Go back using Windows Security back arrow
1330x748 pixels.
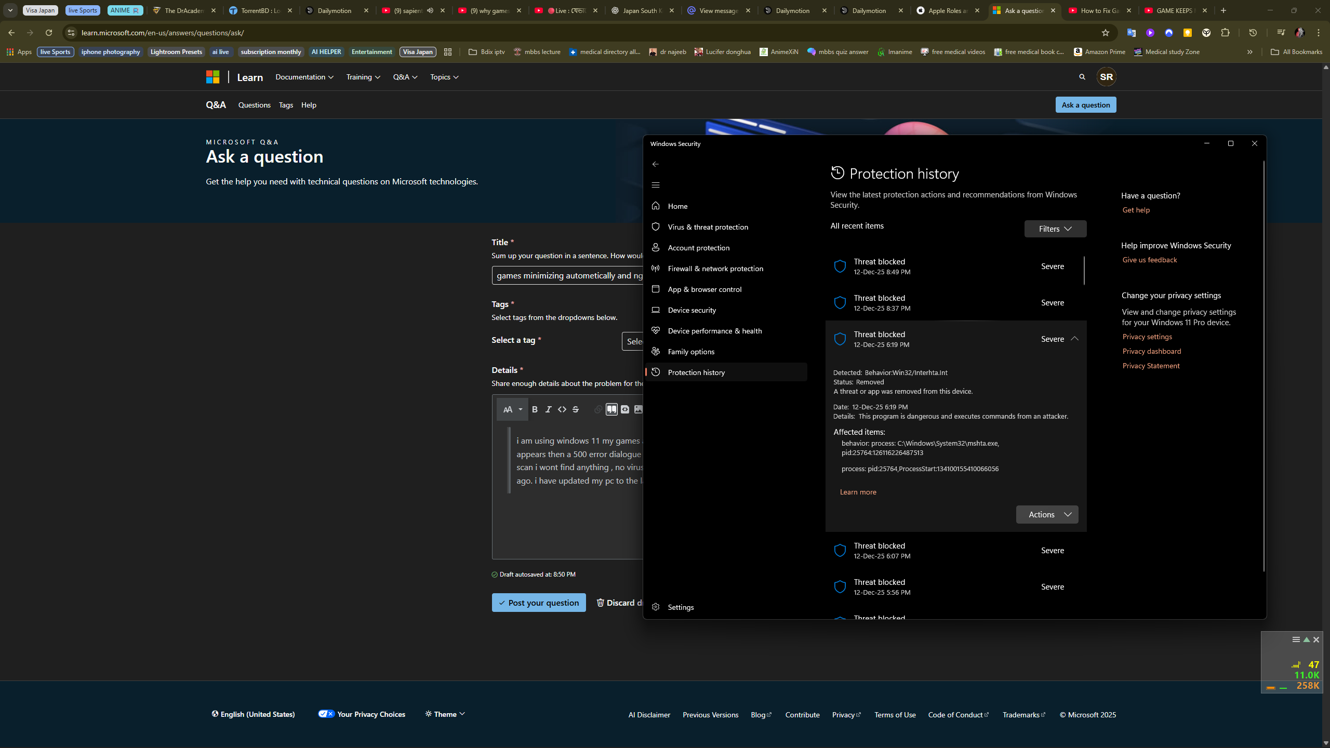(x=656, y=164)
